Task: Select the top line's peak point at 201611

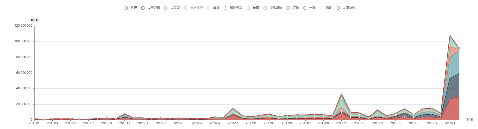Action: point(233,108)
